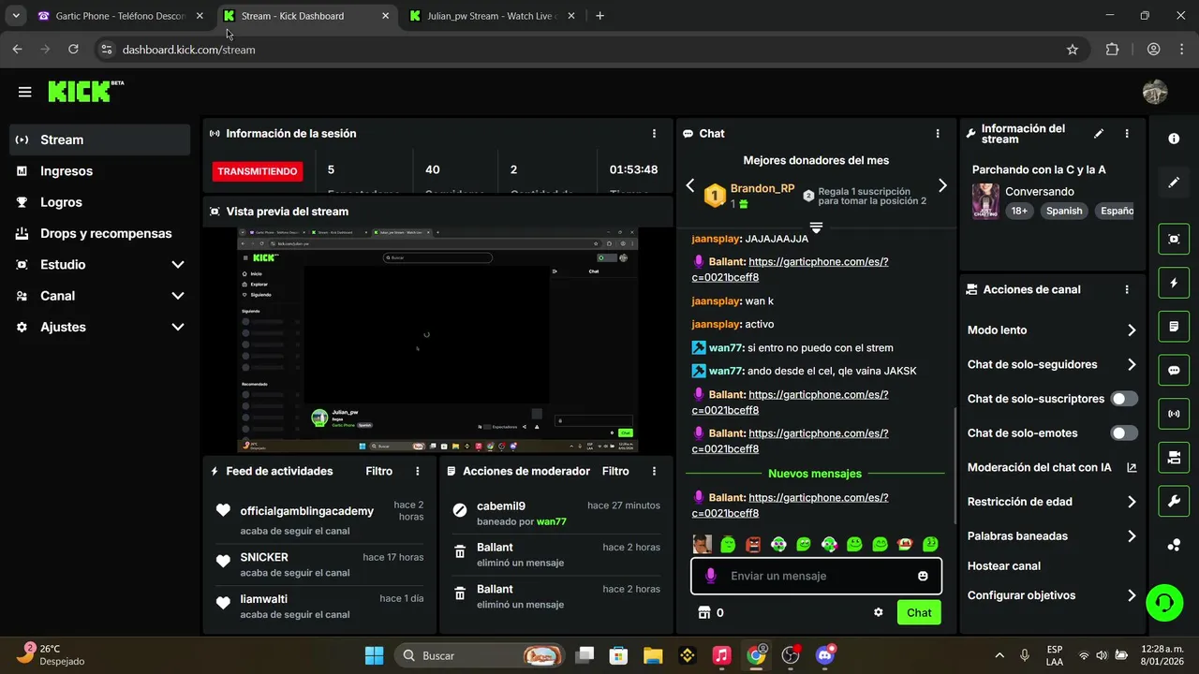
Task: Open the Gartic Phone link under Nuevos mensajes
Action: (791, 505)
